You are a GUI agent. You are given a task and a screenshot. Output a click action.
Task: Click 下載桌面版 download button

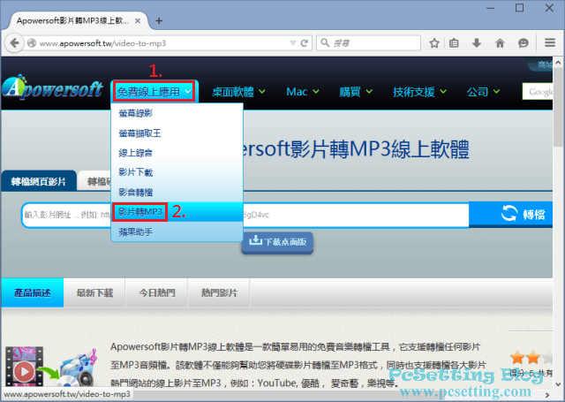click(277, 241)
